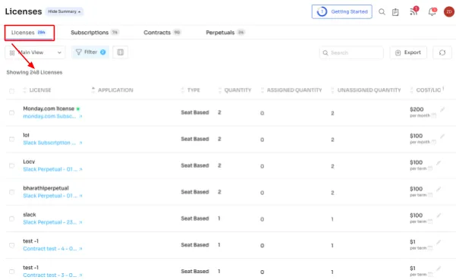This screenshot has height=280, width=456.
Task: Open Slack Subscription link under lol
Action: coord(49,143)
